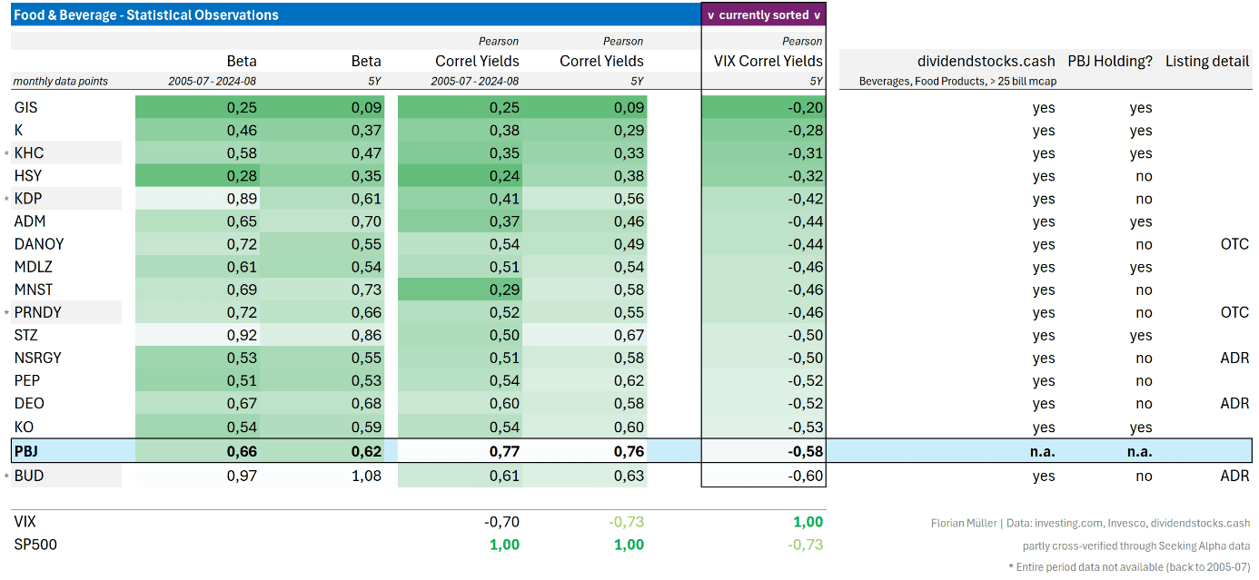Click the ADR listing detail for NSRGY
The width and height of the screenshot is (1259, 580).
1234,358
